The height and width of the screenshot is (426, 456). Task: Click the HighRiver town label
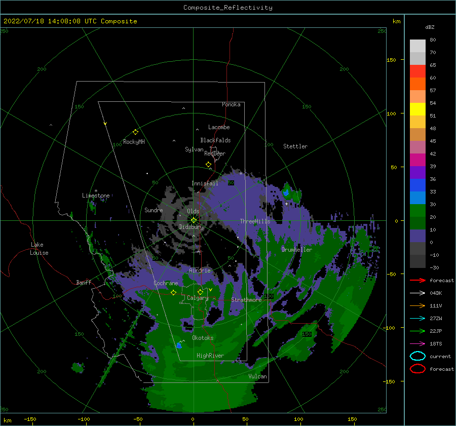click(210, 356)
